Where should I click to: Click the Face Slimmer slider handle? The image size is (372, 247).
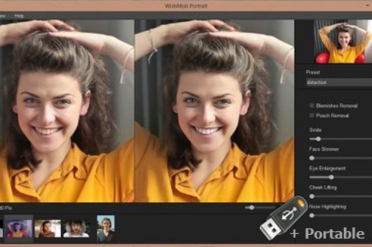(312, 158)
